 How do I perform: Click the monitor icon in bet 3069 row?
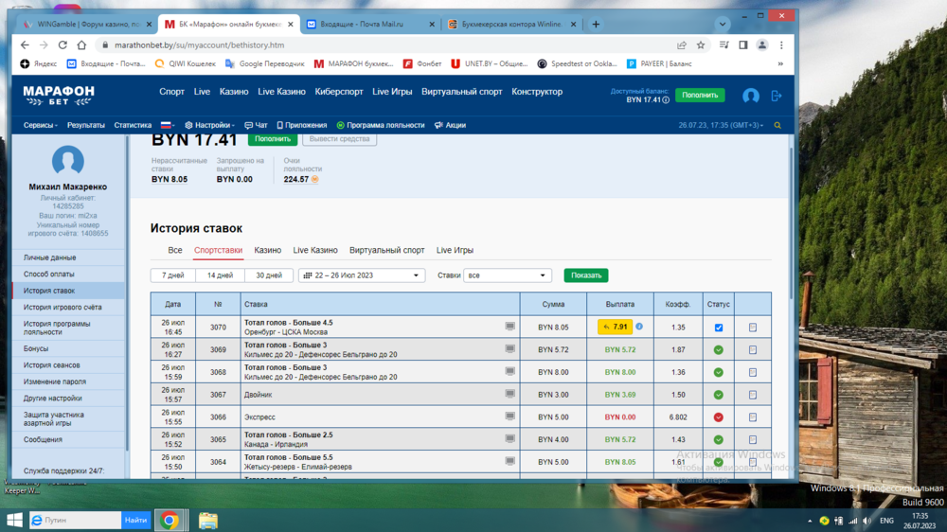pyautogui.click(x=510, y=349)
